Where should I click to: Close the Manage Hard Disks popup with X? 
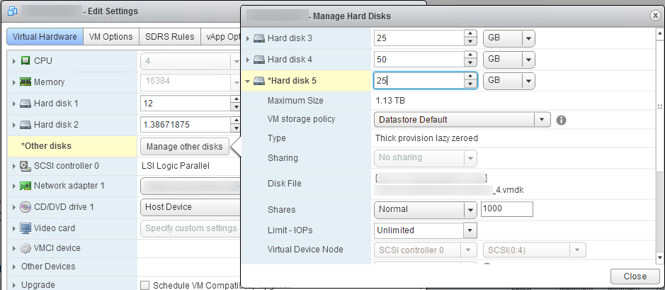(656, 16)
